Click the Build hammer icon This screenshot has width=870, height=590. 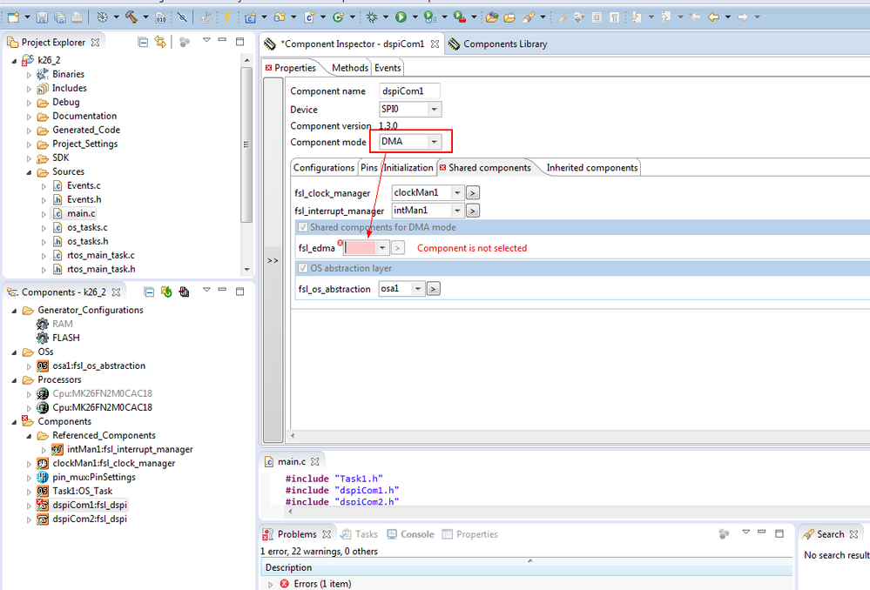(x=132, y=17)
